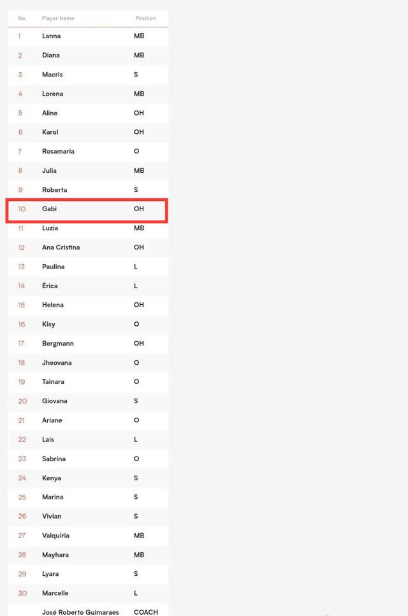Select Bergmann in the roster table
This screenshot has width=408, height=616.
(x=58, y=343)
